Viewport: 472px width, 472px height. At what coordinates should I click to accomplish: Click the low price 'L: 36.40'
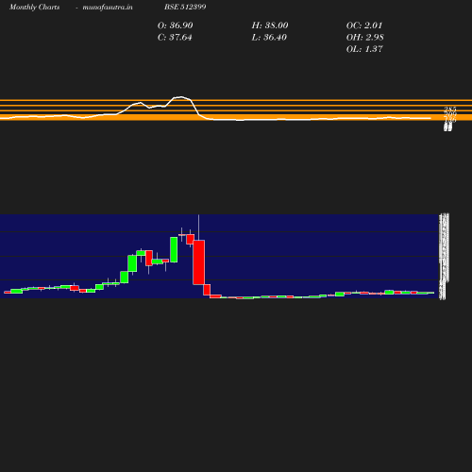pos(269,37)
